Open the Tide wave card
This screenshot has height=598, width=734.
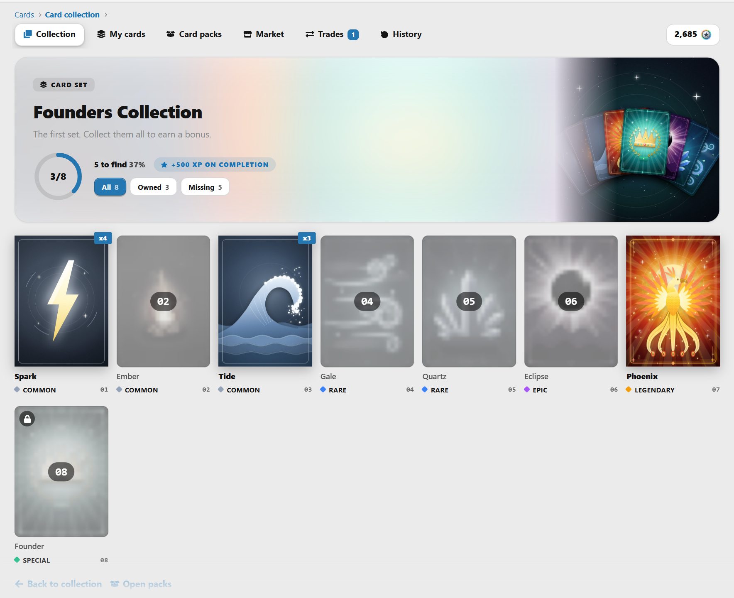point(265,301)
